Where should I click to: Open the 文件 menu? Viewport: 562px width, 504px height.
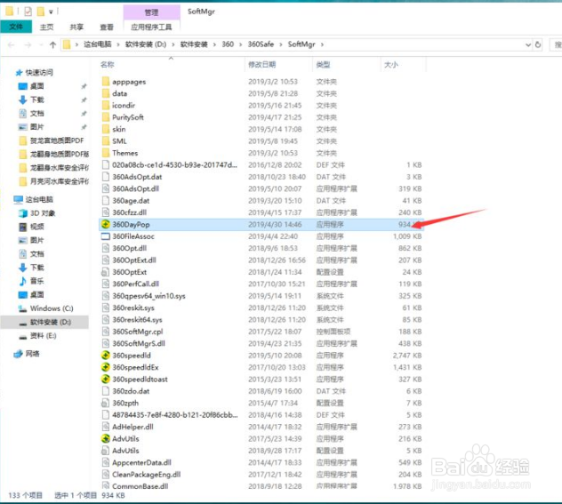click(16, 27)
